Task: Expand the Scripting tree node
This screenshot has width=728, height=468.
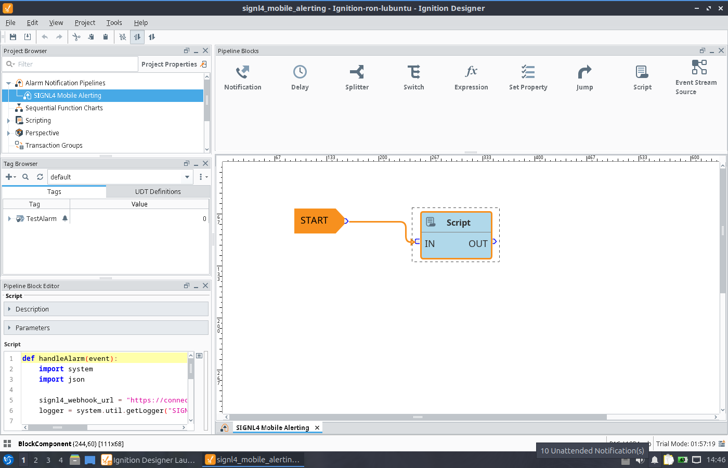Action: [8, 121]
